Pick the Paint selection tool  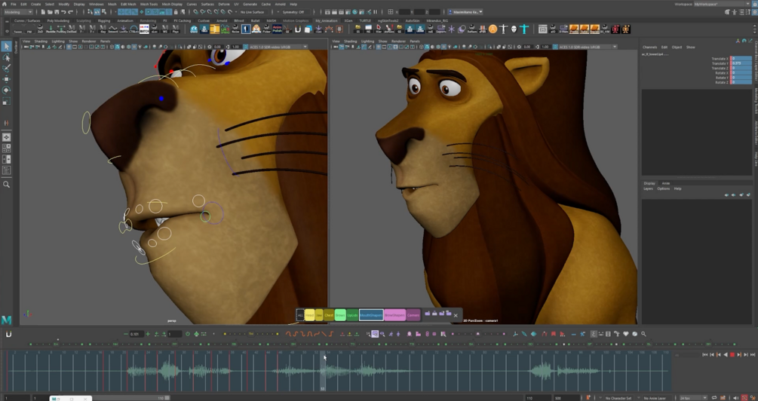pos(6,68)
